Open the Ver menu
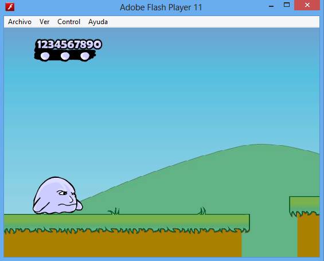This screenshot has height=261, width=324. coord(44,22)
